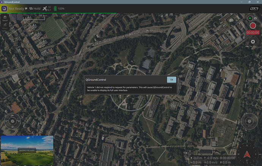This screenshot has height=166, width=262.
Task: Select the Takeoff tool
Action: coord(5,18)
